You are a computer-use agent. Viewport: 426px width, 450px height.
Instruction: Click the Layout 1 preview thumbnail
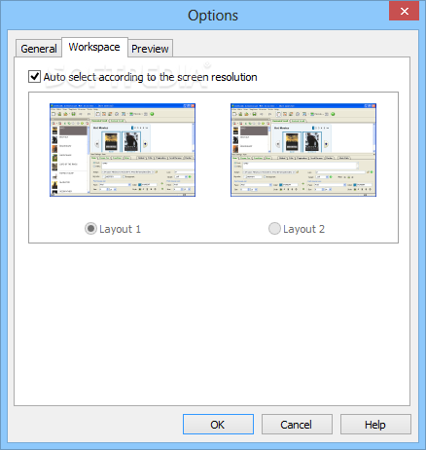pyautogui.click(x=123, y=150)
